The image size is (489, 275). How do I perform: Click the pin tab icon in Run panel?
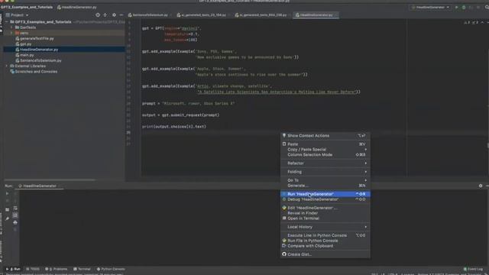click(7, 219)
